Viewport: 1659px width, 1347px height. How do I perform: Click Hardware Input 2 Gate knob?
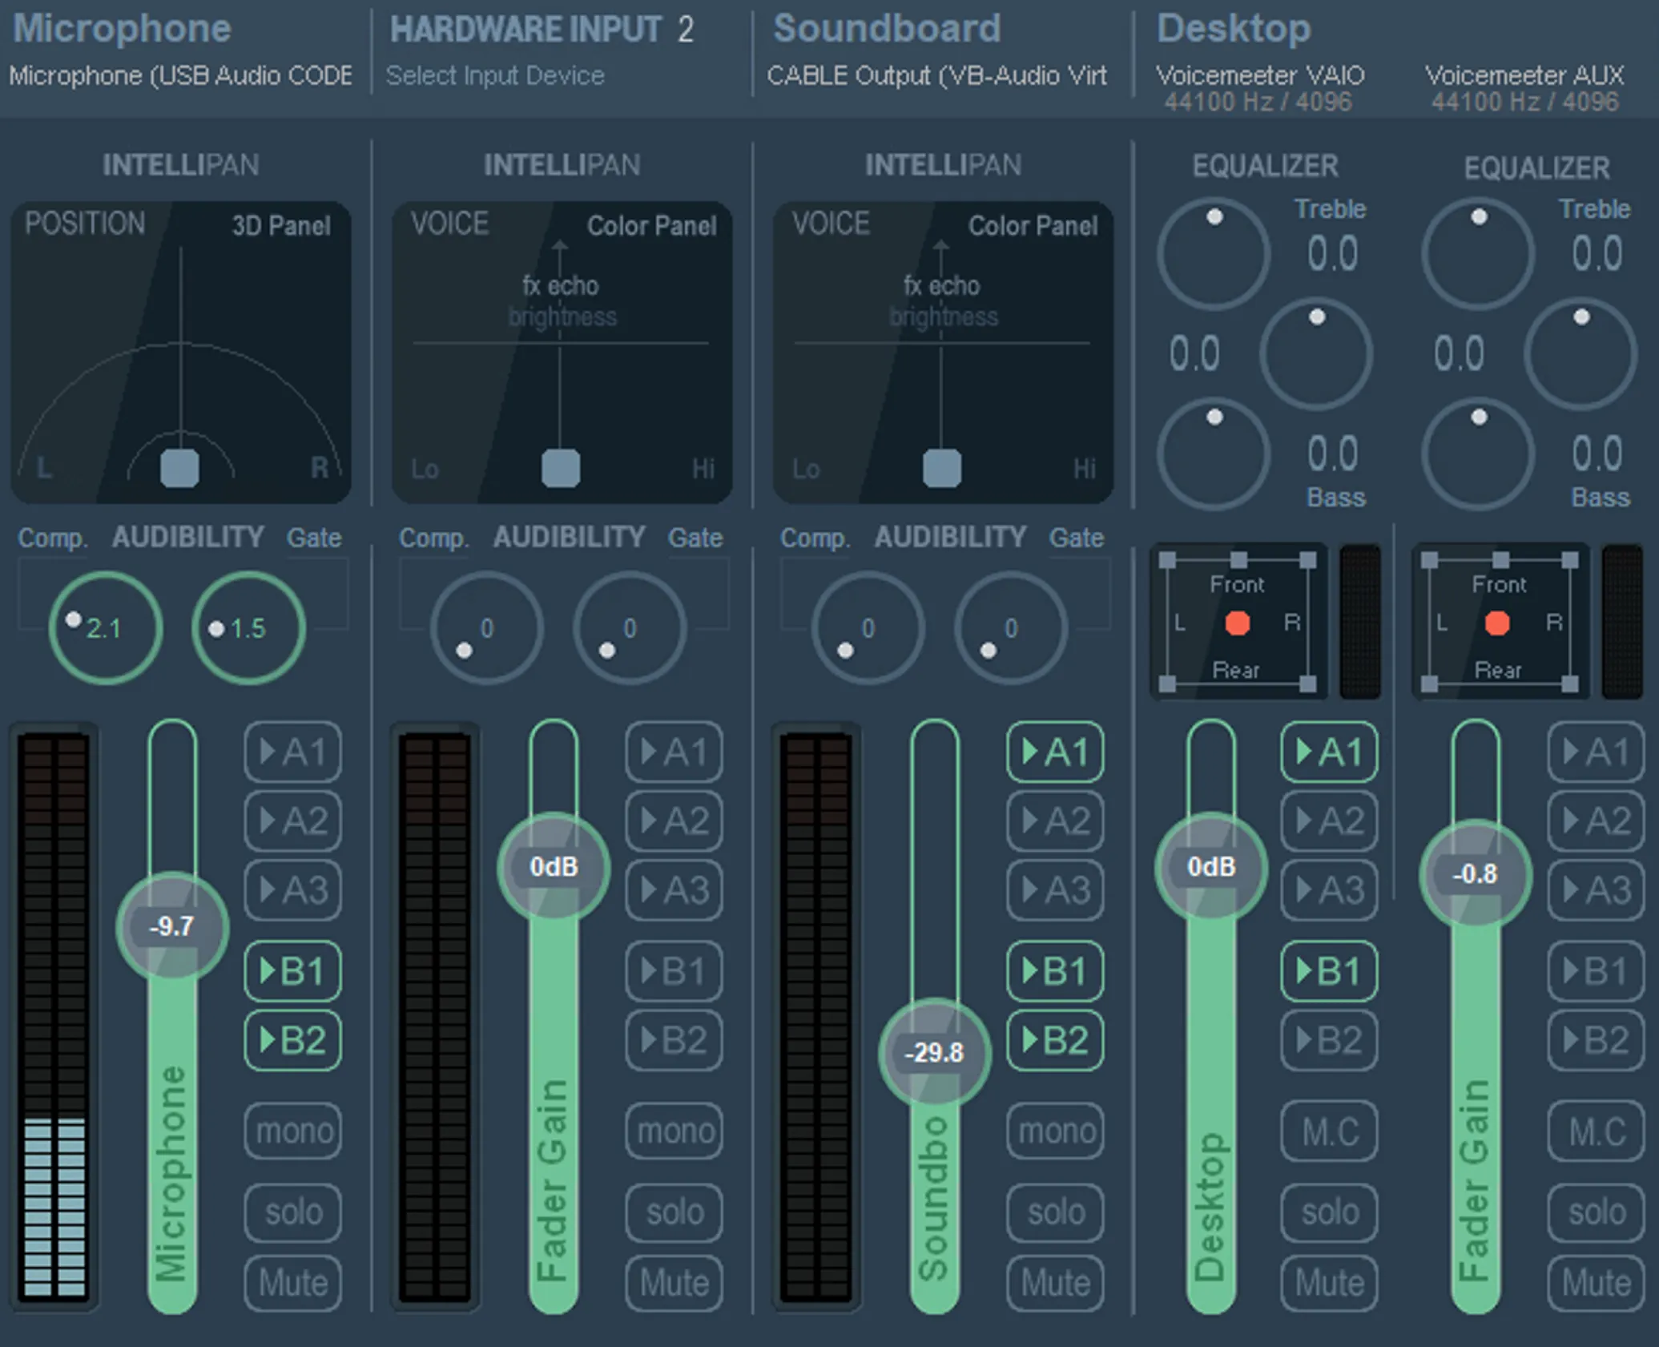click(630, 627)
